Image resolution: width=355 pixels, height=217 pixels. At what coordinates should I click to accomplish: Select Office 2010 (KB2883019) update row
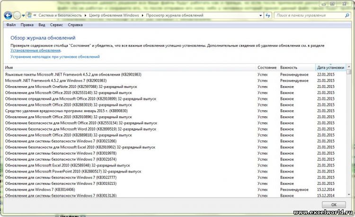(175, 105)
